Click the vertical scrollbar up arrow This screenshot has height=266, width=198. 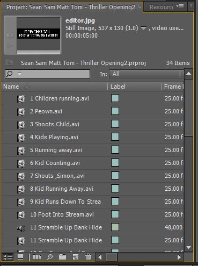point(188,74)
